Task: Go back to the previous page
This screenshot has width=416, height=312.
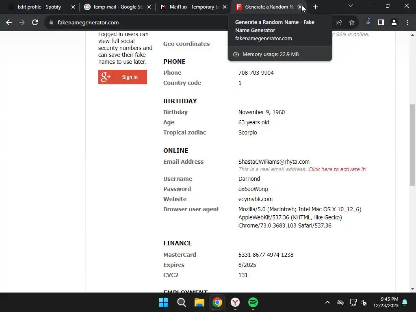Action: pyautogui.click(x=9, y=23)
